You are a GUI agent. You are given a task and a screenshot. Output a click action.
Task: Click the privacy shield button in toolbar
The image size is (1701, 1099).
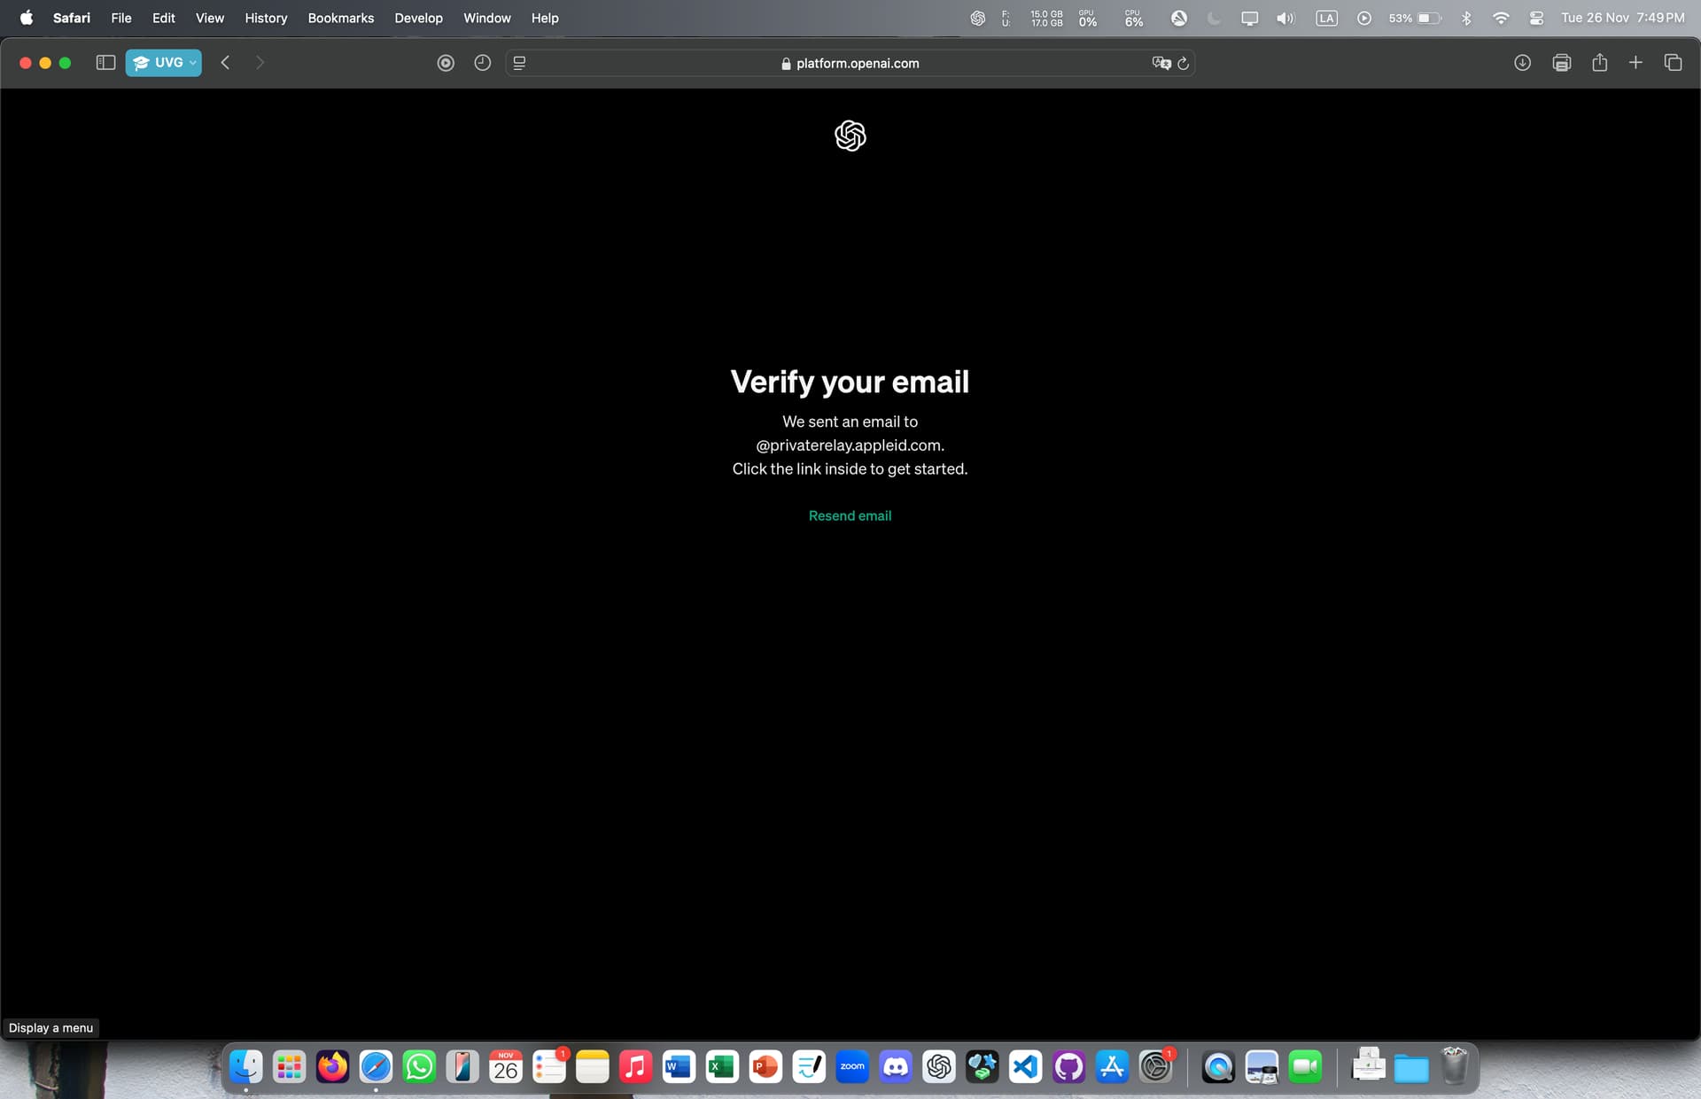(x=446, y=63)
